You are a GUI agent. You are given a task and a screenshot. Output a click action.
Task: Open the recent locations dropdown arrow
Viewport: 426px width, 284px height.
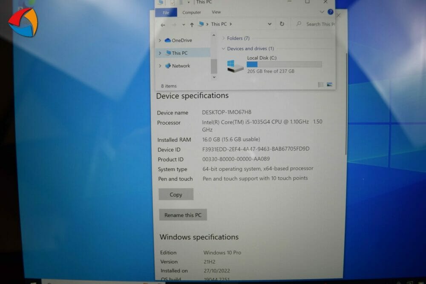[x=184, y=25]
